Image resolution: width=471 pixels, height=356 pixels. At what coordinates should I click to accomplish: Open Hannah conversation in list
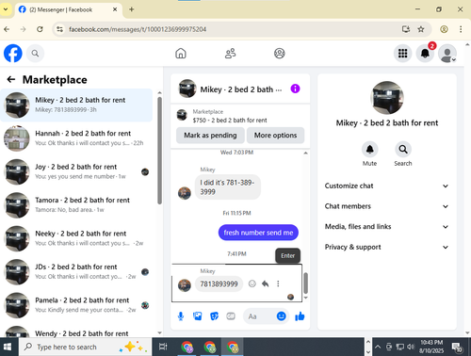(x=76, y=138)
